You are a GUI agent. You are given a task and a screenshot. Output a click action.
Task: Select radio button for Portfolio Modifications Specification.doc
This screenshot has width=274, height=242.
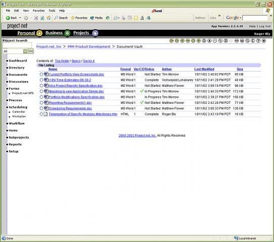[x=41, y=97]
